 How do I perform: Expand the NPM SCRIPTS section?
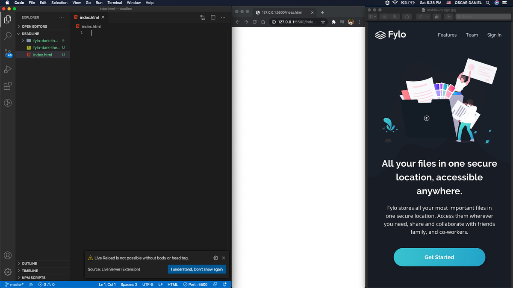tap(43, 278)
